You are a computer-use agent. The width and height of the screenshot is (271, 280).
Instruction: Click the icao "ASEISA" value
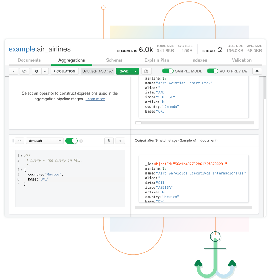click(164, 187)
